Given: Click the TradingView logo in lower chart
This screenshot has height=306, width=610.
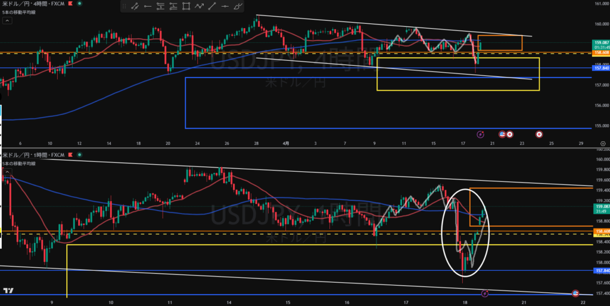Looking at the screenshot, I should click(x=8, y=290).
